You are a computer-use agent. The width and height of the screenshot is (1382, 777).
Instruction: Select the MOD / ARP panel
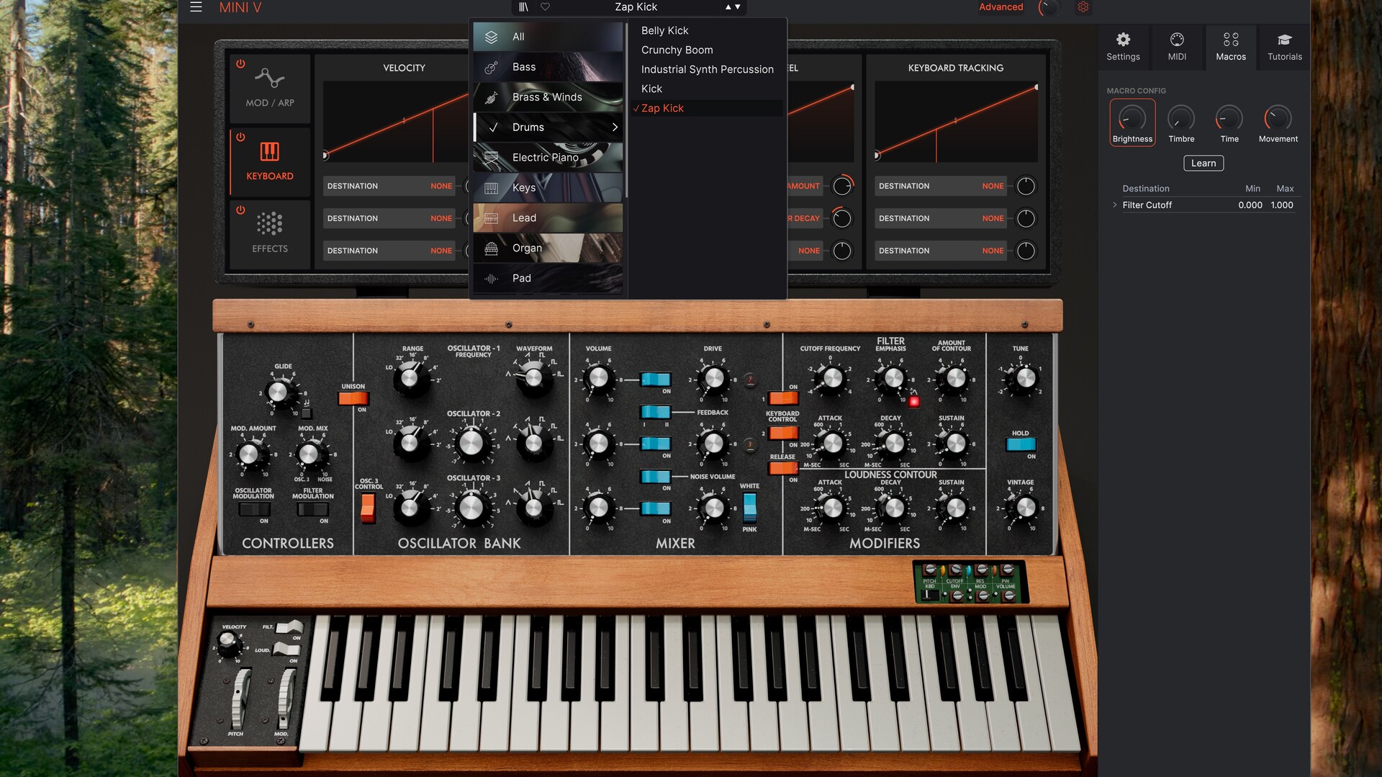tap(270, 88)
